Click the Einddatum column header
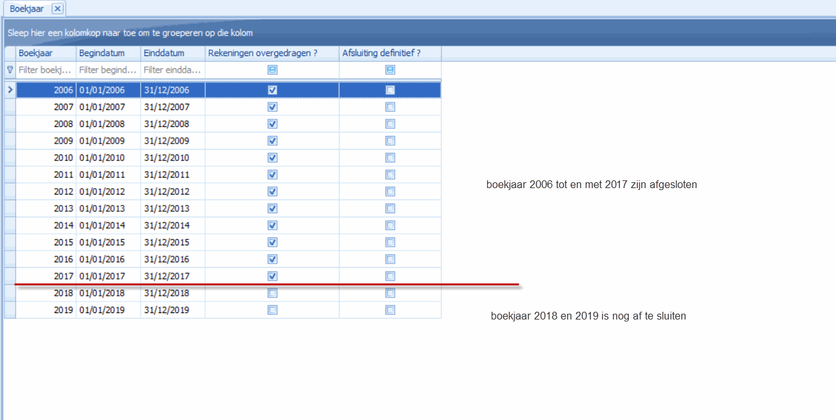 [x=172, y=53]
